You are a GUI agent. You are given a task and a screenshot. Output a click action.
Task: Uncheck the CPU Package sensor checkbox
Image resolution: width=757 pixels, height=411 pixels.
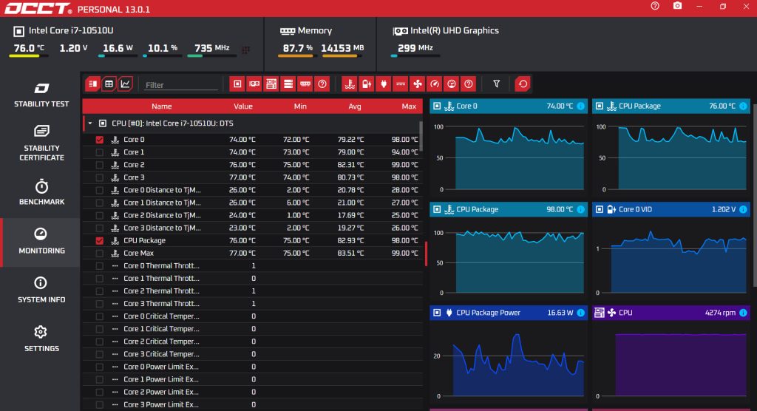100,240
